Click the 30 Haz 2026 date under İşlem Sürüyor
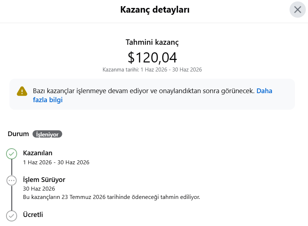This screenshot has width=308, height=226. point(39,189)
